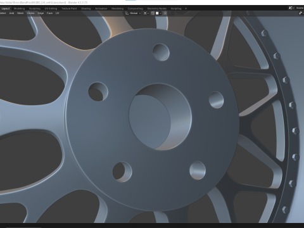The image size is (304, 228).
Task: Switch to UV Editing workspace
Action: point(51,8)
